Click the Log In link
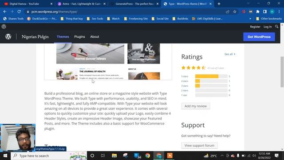 pos(268,27)
